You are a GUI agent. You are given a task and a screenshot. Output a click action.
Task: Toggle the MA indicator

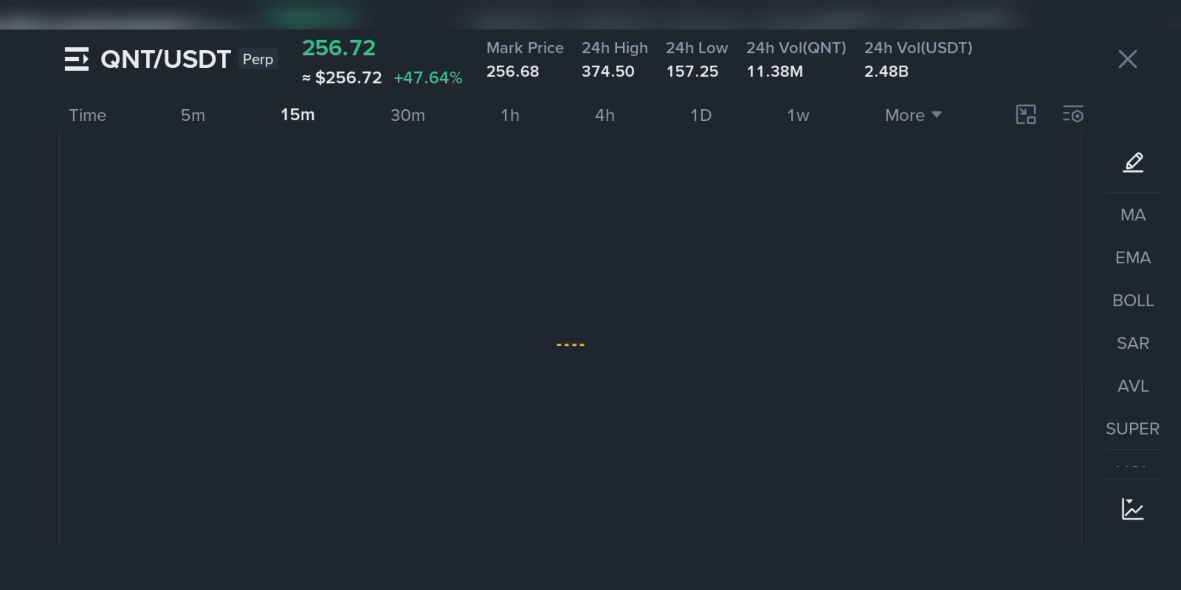click(1133, 215)
